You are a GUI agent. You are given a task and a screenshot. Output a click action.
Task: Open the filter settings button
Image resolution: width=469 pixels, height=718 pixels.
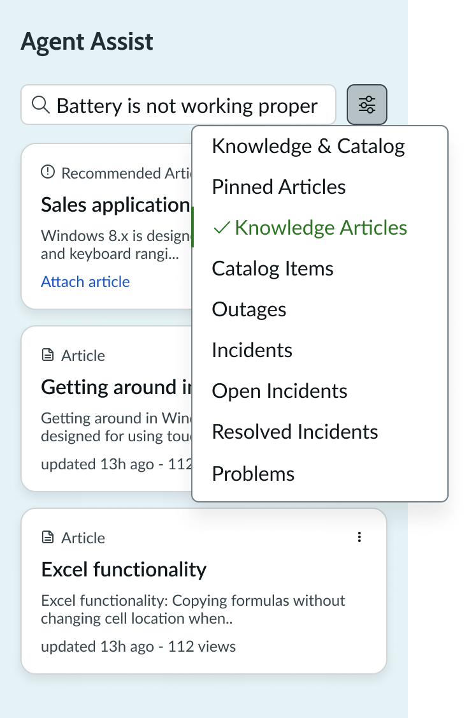coord(367,105)
